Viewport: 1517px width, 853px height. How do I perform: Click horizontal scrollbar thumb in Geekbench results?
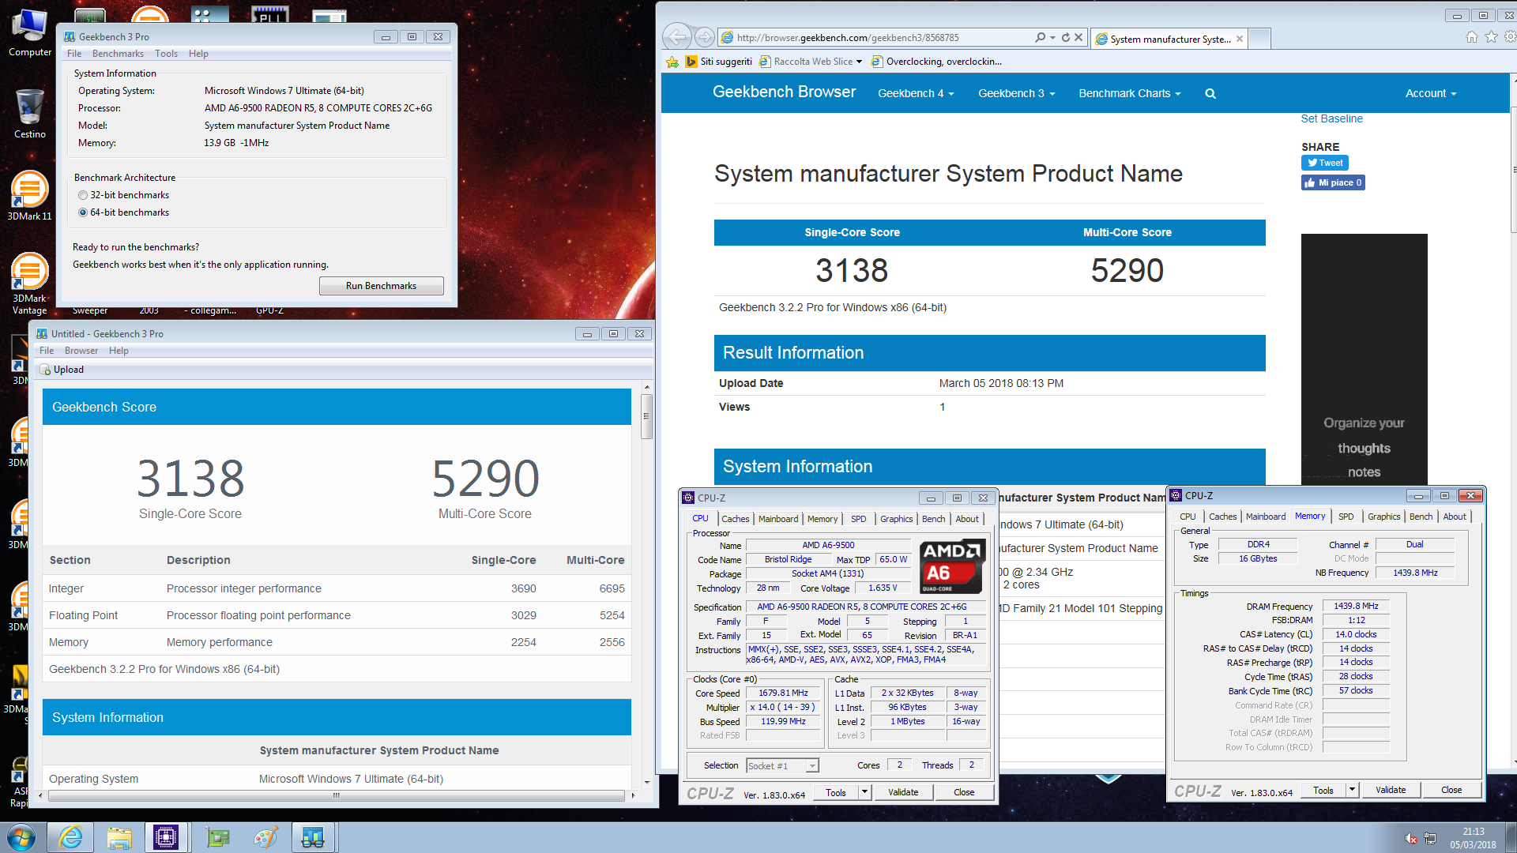point(336,795)
